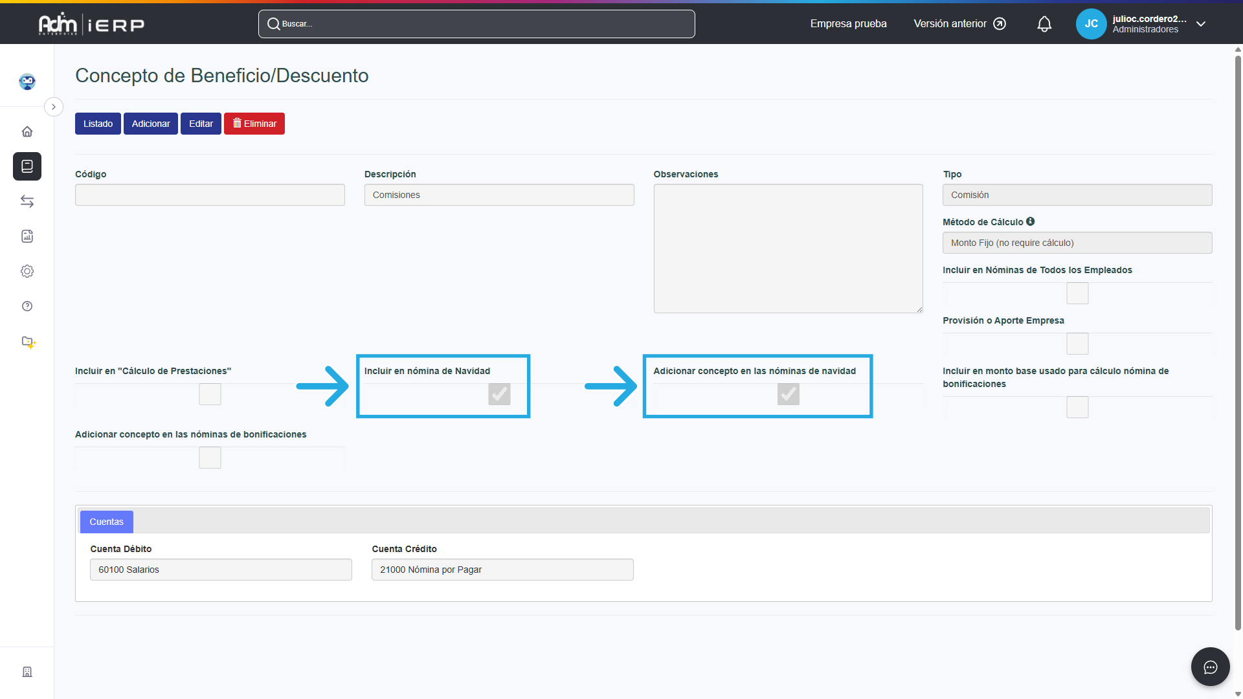Open the Tipo Comisión dropdown
The height and width of the screenshot is (699, 1243).
click(1077, 195)
